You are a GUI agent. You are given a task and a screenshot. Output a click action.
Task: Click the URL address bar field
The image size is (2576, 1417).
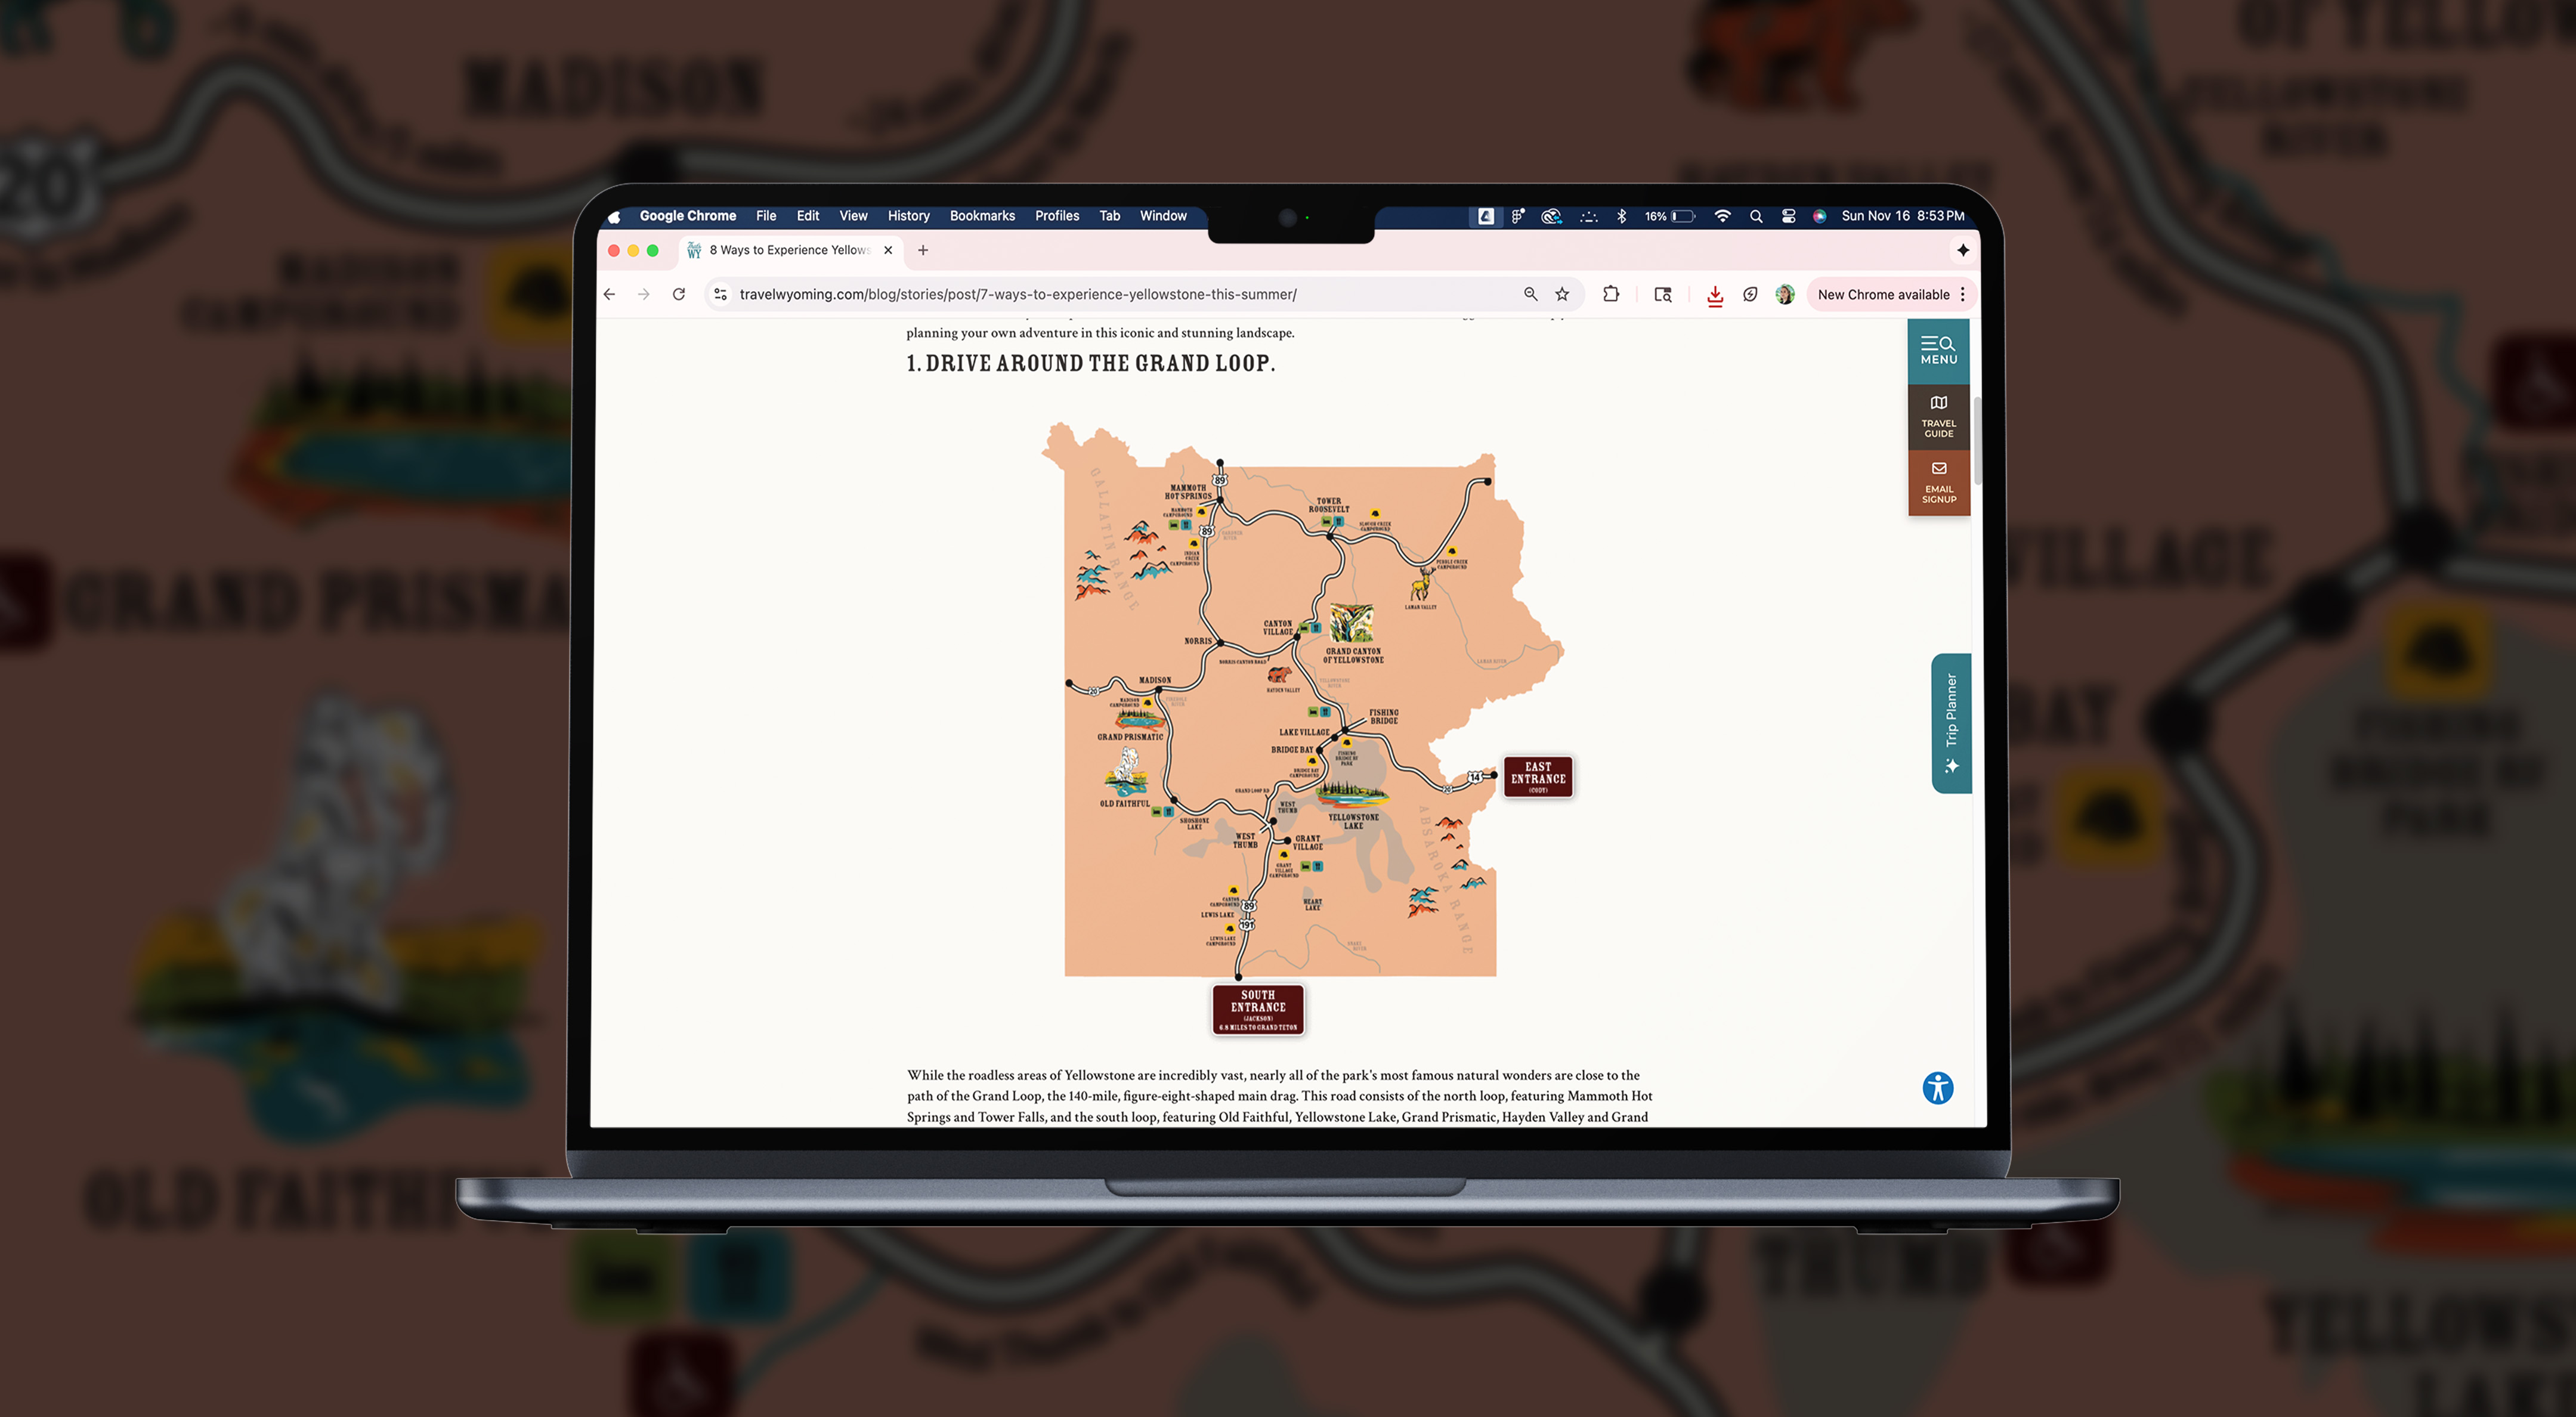pyautogui.click(x=1100, y=294)
